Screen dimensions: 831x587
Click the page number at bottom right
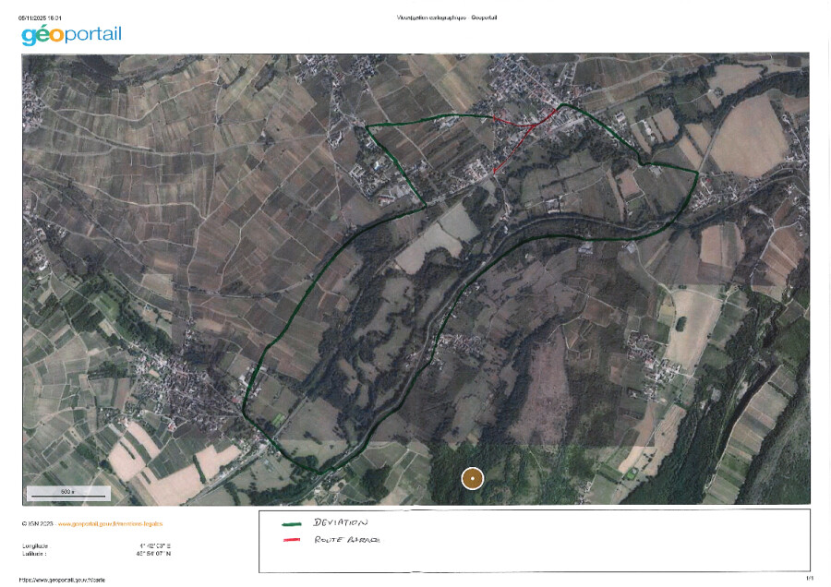(x=809, y=579)
